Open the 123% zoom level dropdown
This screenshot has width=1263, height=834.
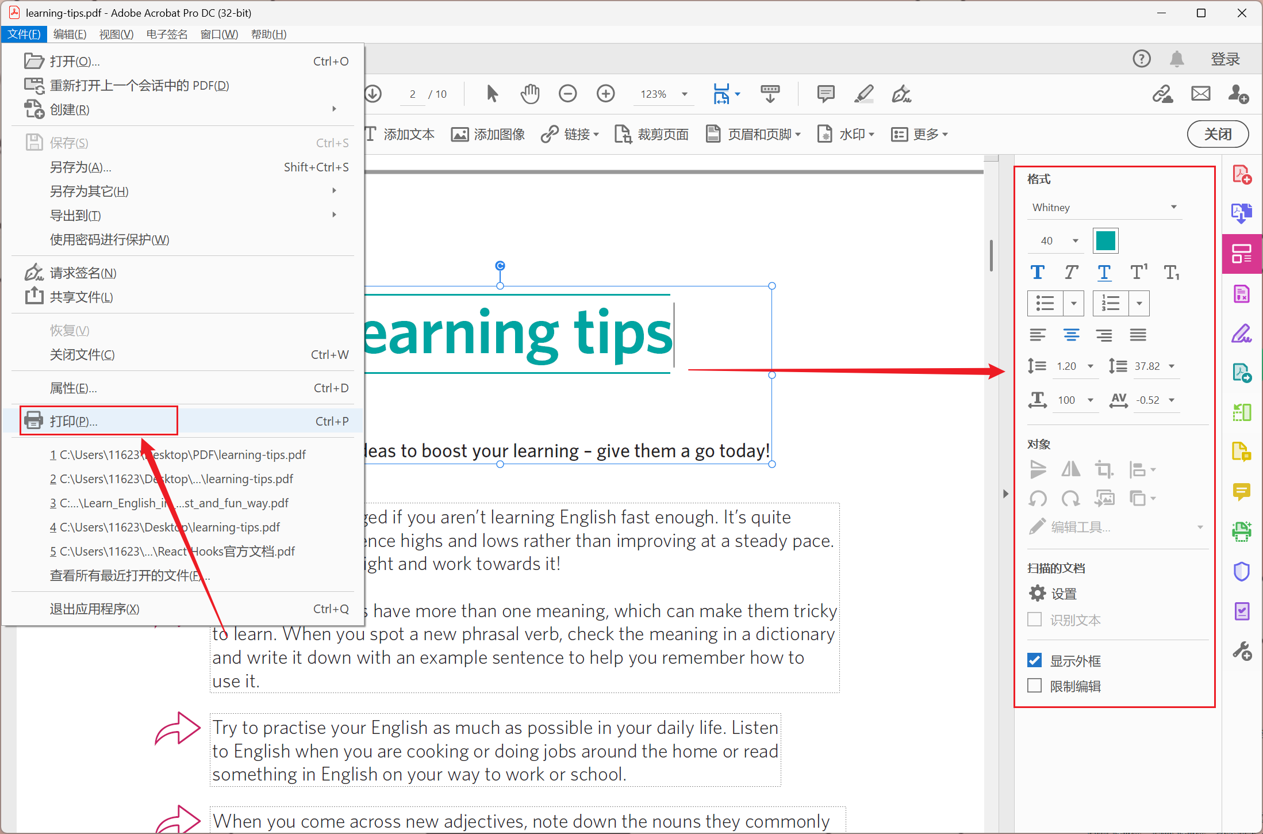tap(684, 94)
